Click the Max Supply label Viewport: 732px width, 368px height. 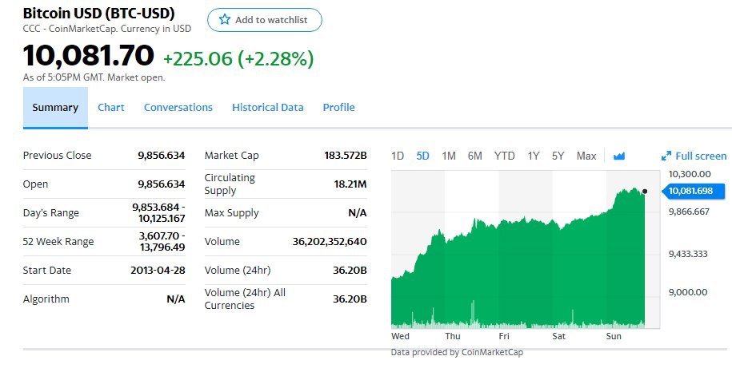tap(231, 213)
